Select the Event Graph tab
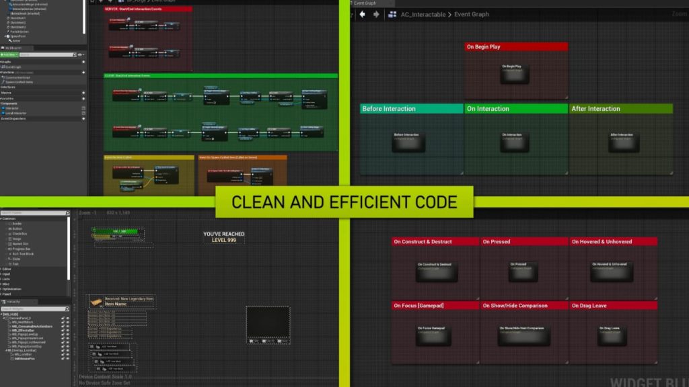This screenshot has height=387, width=689. coord(365,3)
